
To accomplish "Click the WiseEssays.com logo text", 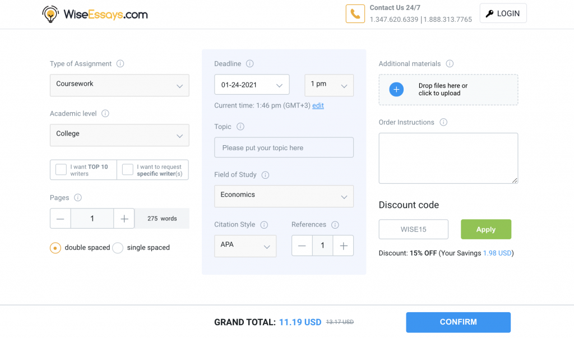I will pyautogui.click(x=105, y=14).
